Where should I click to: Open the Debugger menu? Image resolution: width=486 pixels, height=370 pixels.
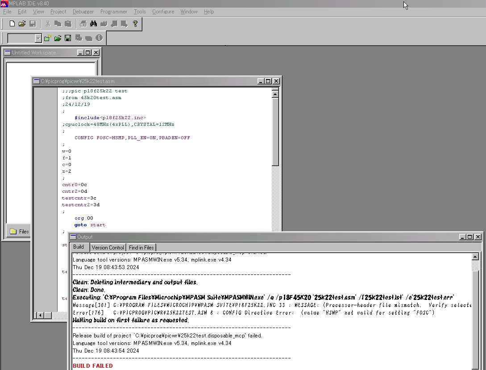click(83, 12)
